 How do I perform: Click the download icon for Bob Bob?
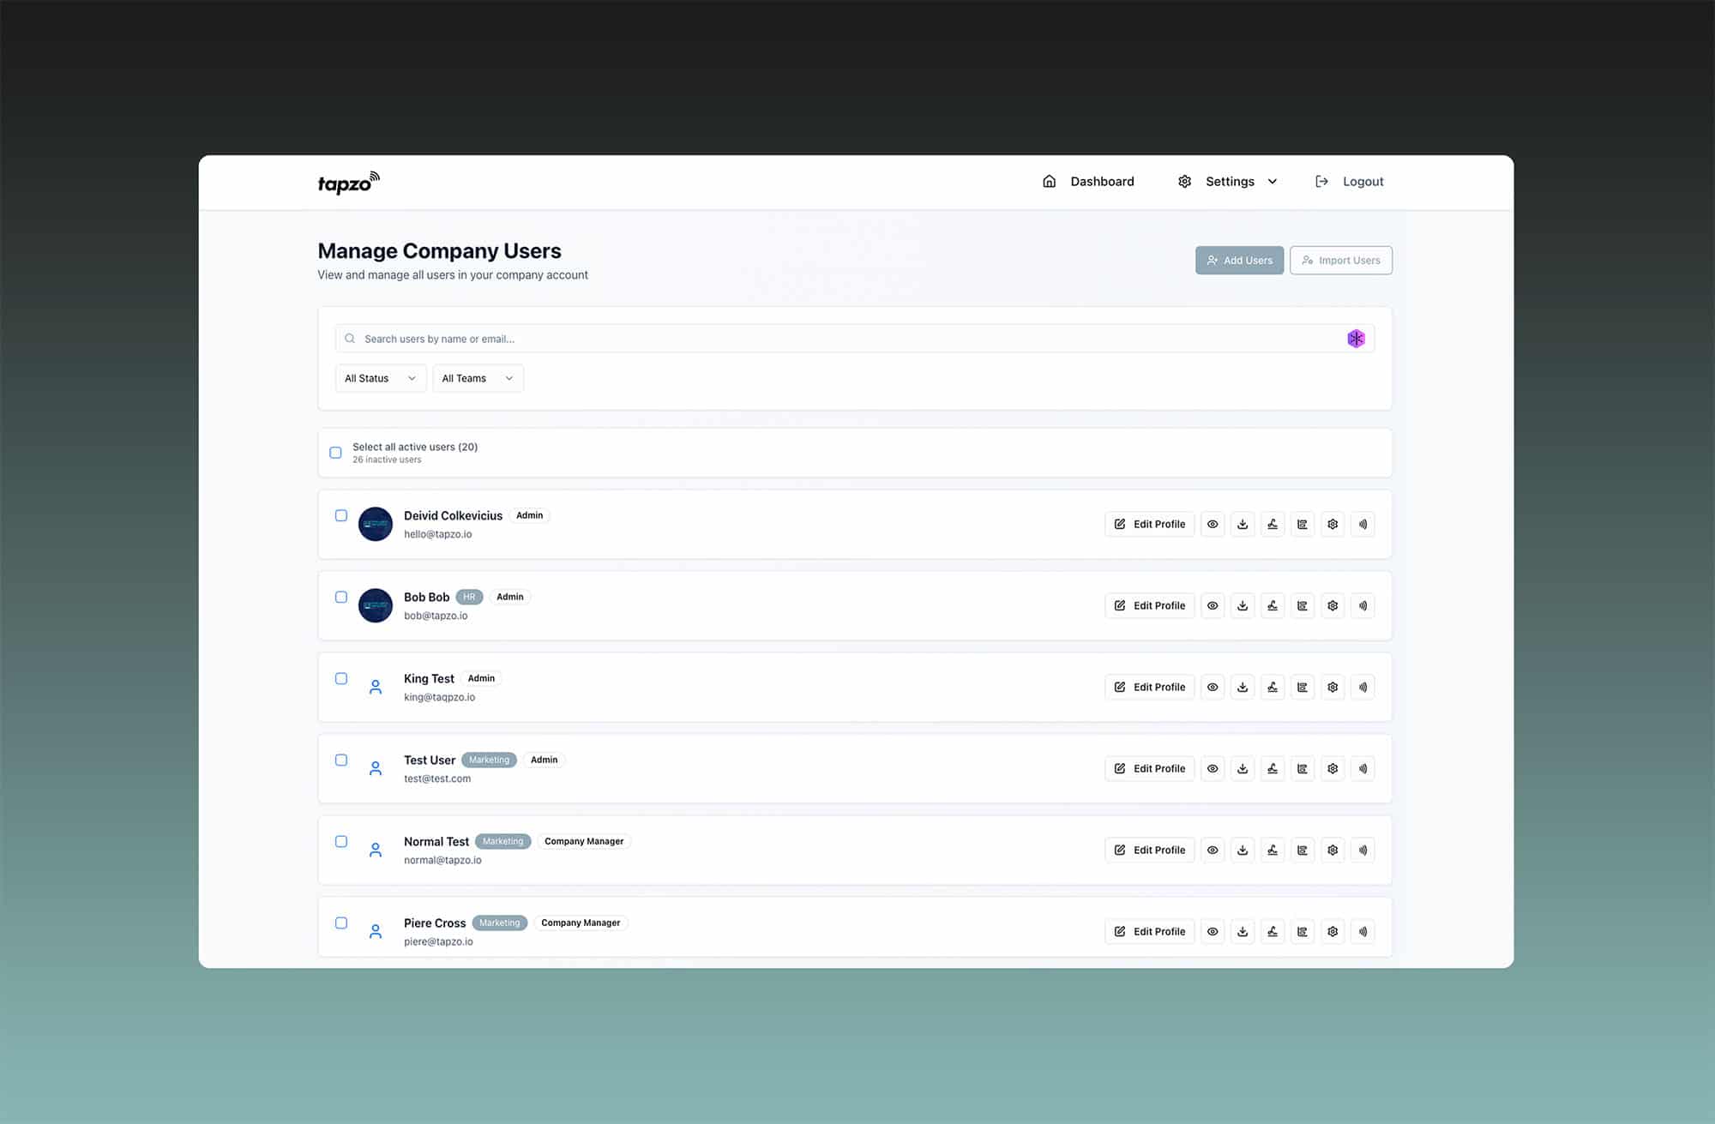point(1243,605)
